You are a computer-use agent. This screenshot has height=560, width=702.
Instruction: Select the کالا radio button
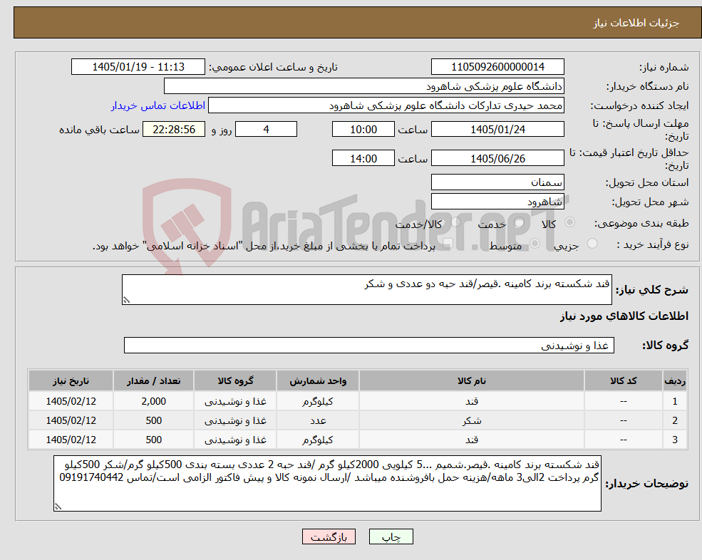pos(570,222)
